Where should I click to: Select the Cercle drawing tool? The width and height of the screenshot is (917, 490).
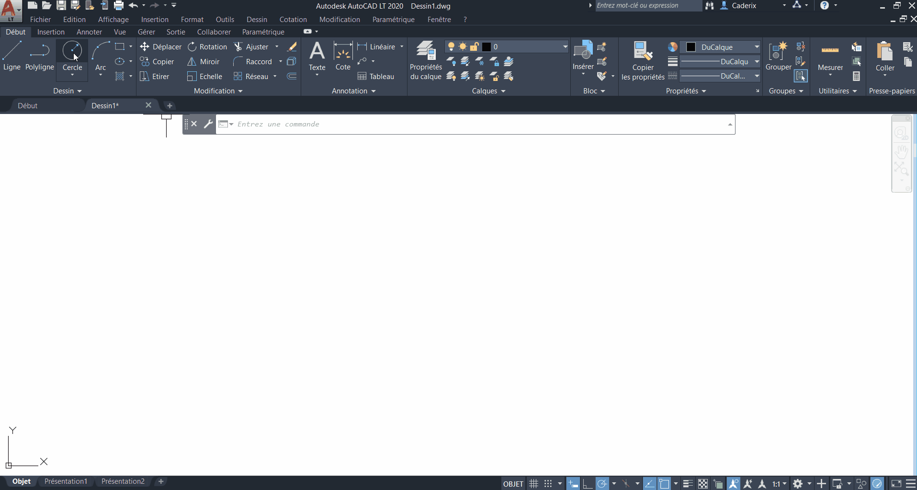coord(72,54)
